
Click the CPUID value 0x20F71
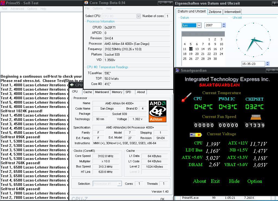coord(137,27)
